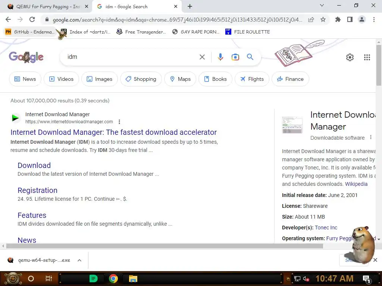Filter results by Videos
Viewport: 382px width, 286px height.
click(62, 79)
